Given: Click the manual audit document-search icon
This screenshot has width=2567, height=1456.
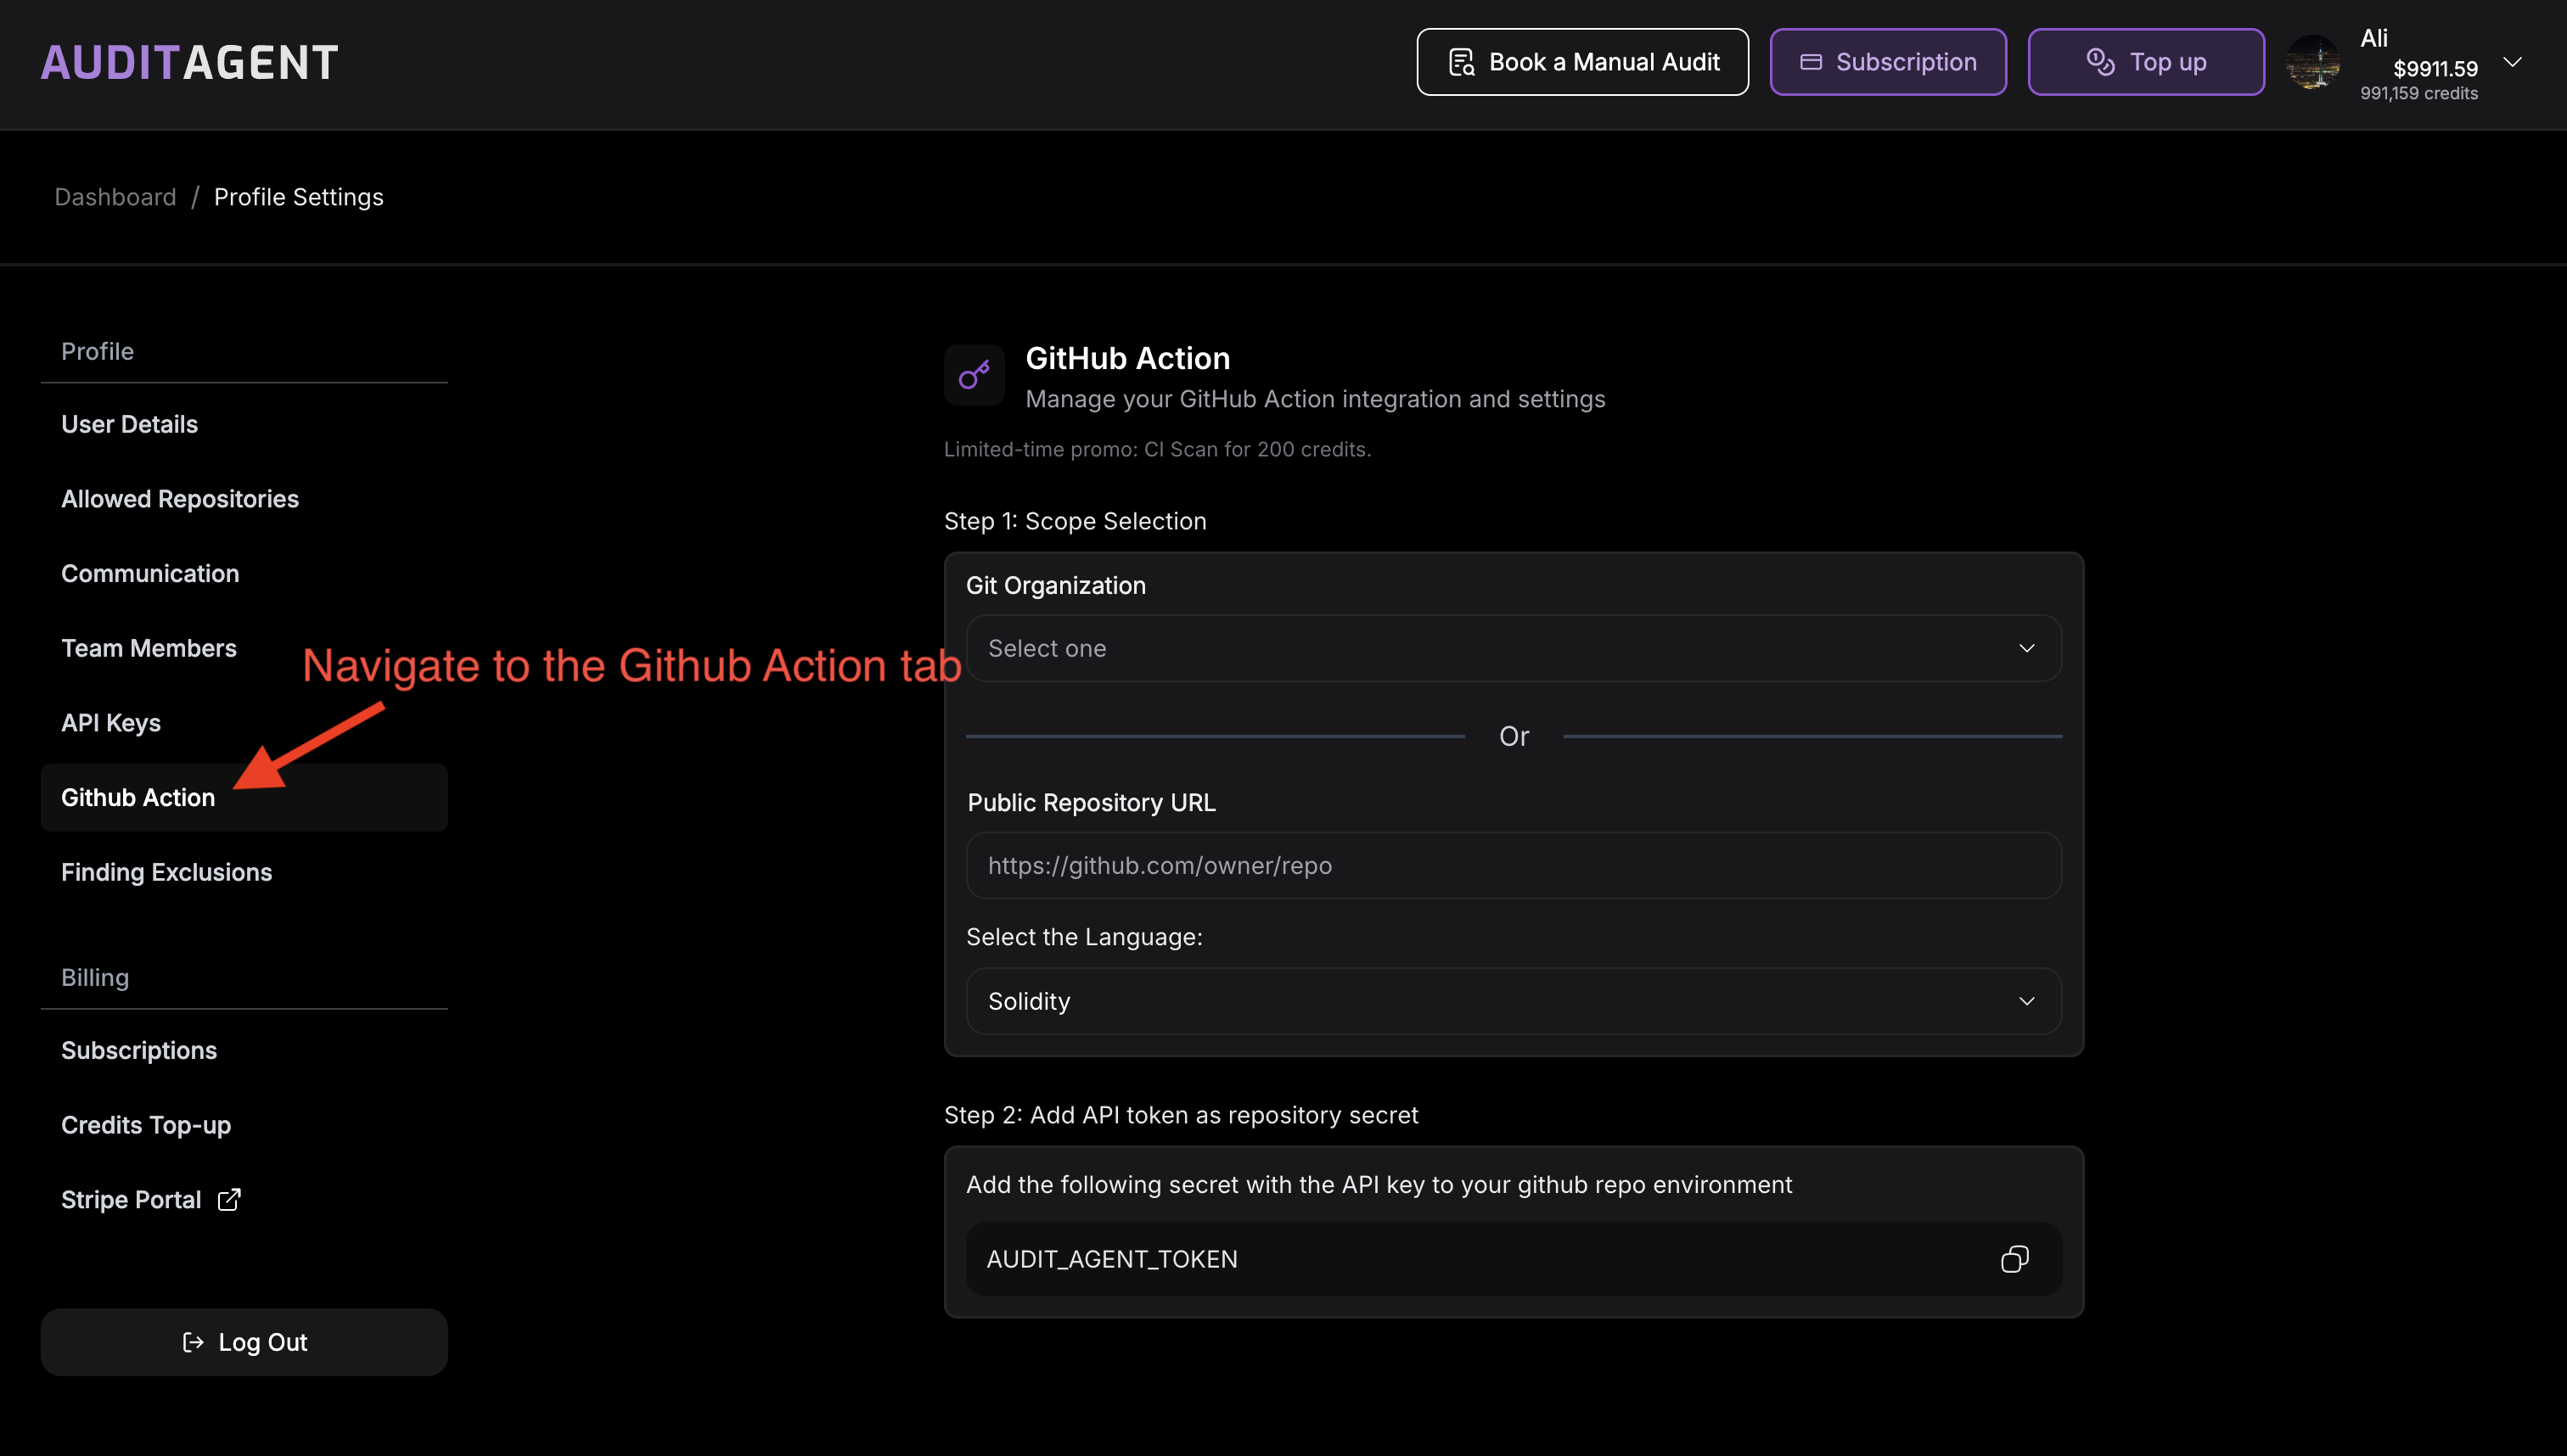Looking at the screenshot, I should pos(1462,61).
